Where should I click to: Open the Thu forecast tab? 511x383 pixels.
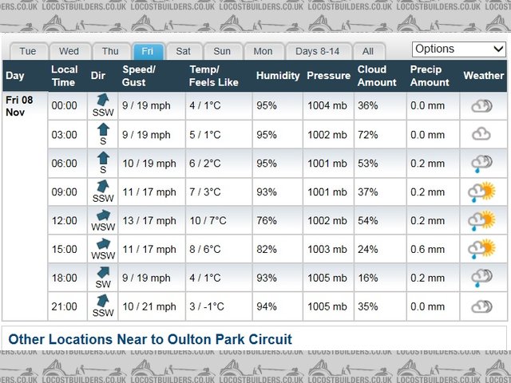(x=110, y=51)
